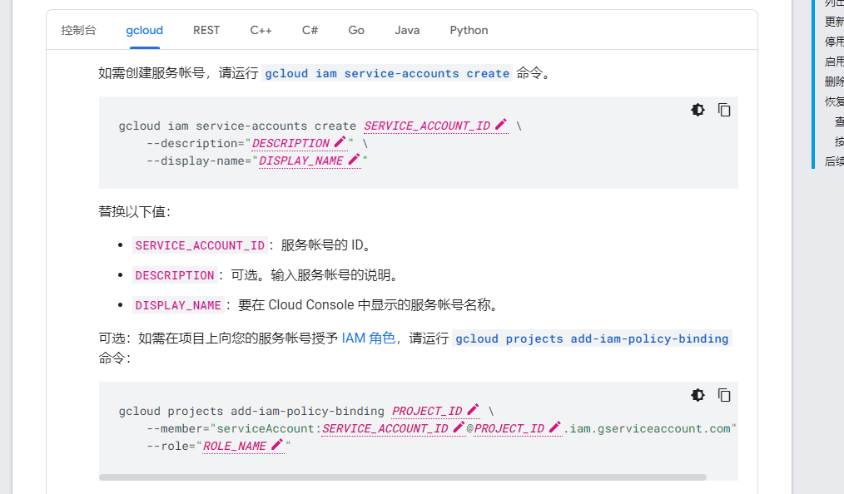
Task: Toggle dark theme on second code block
Action: pos(698,395)
